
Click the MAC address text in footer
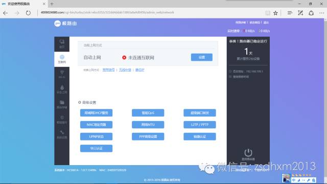click(x=113, y=170)
